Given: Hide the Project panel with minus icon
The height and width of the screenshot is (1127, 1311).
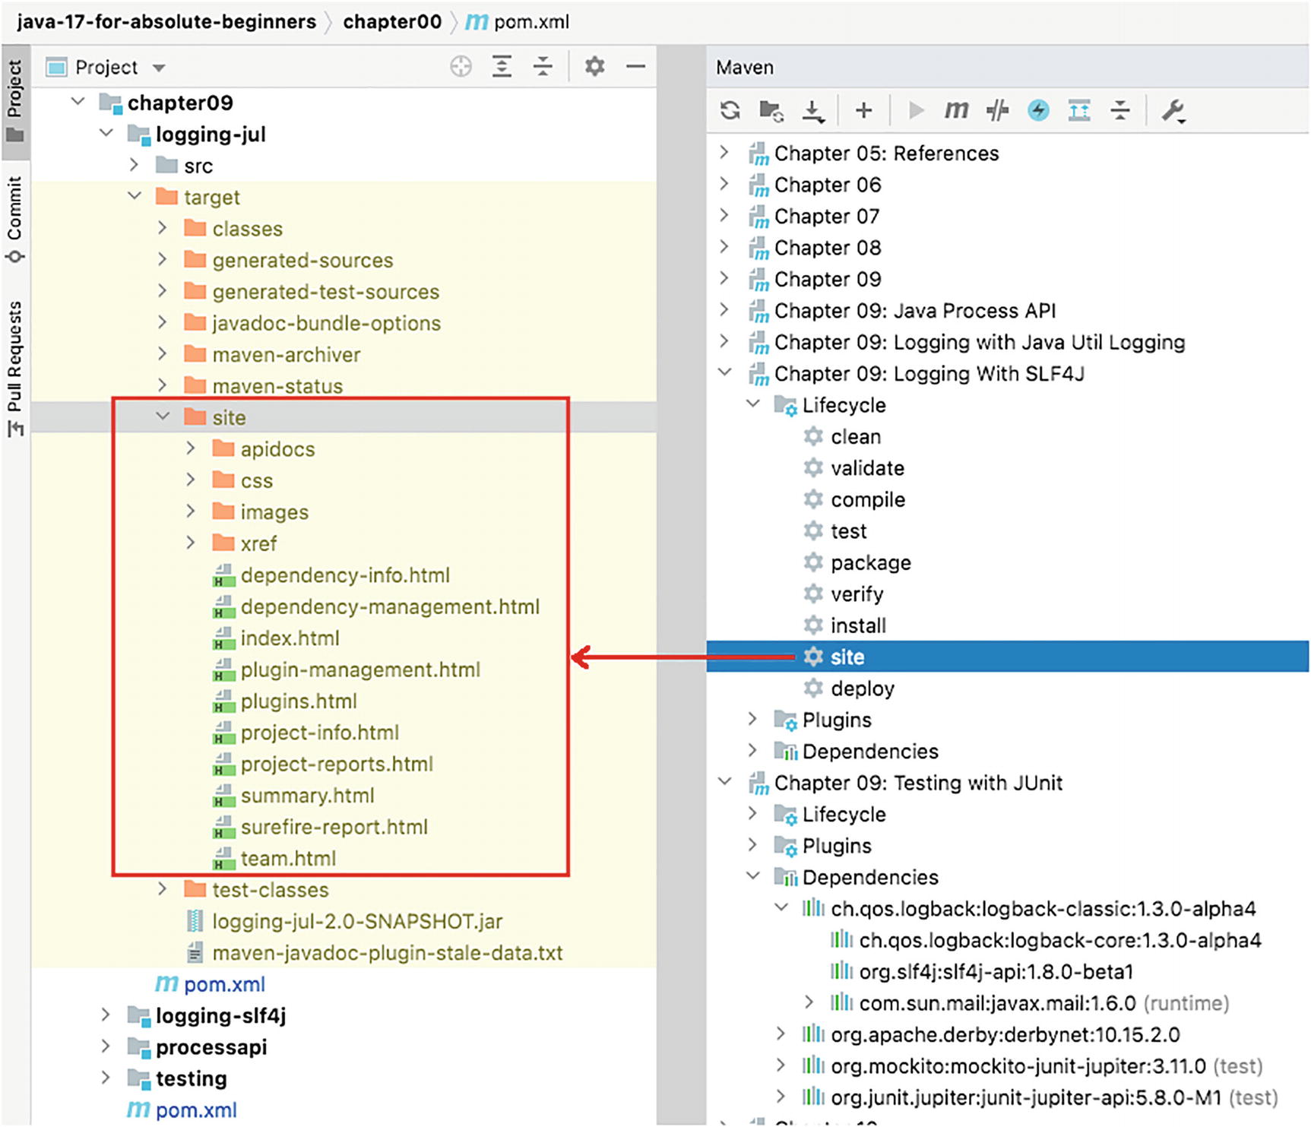Looking at the screenshot, I should tap(635, 67).
